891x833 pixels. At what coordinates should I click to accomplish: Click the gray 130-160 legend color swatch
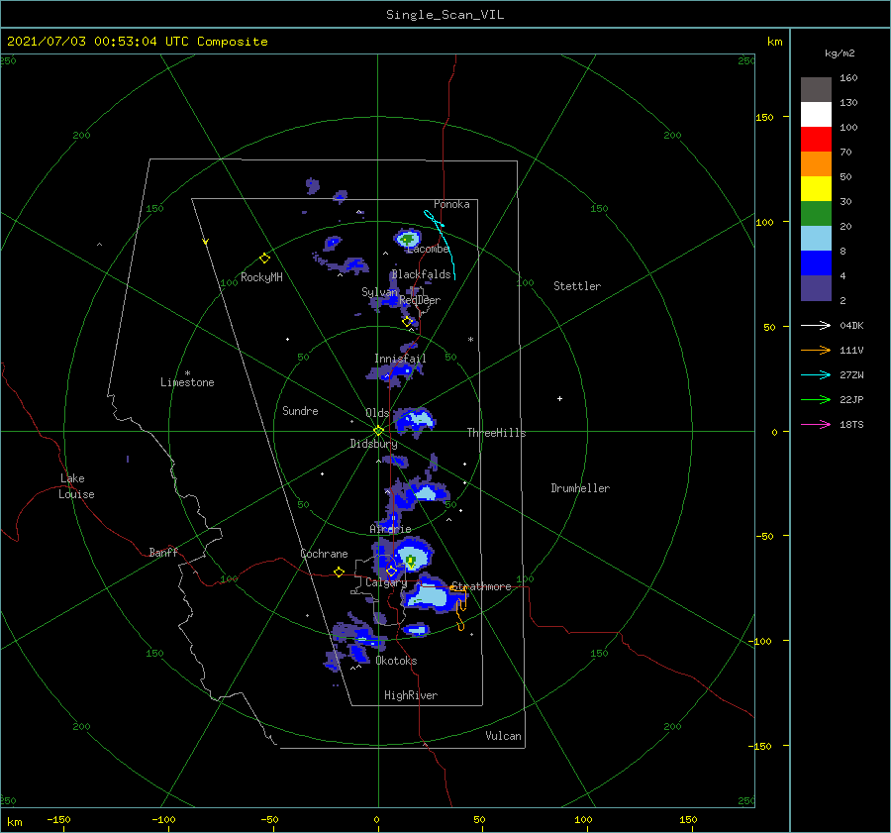click(x=816, y=90)
